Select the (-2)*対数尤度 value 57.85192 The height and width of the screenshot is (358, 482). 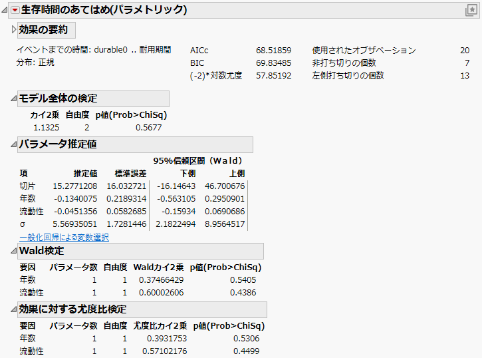(x=274, y=75)
